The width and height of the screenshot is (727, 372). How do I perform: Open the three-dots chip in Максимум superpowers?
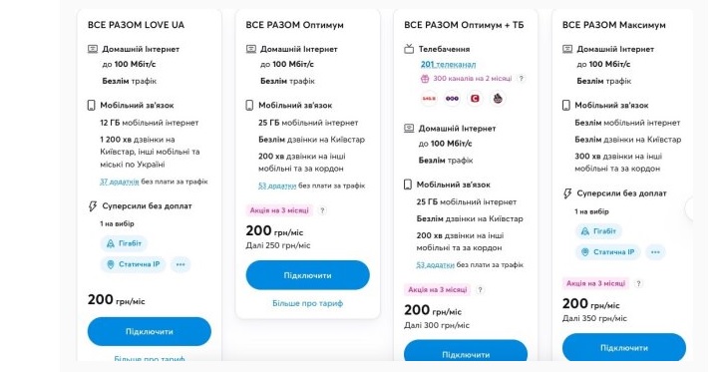tap(655, 252)
